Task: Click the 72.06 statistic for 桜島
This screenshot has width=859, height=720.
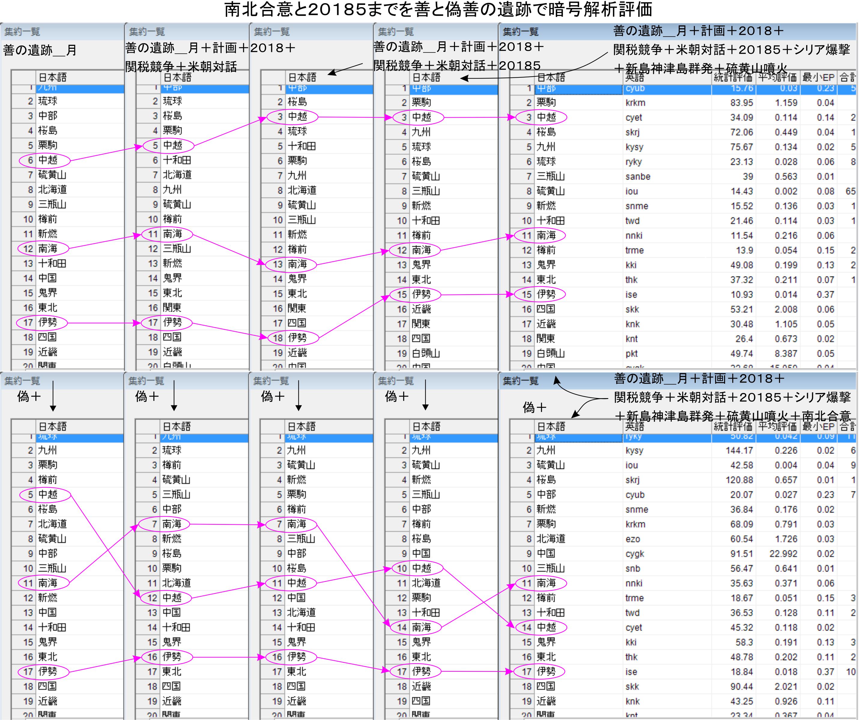Action: coord(741,132)
